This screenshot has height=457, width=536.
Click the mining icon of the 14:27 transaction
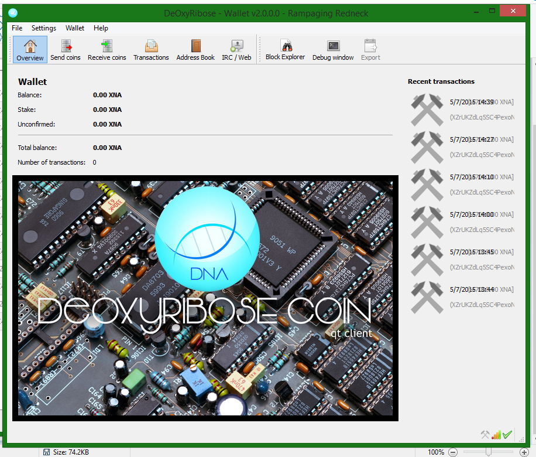point(427,147)
